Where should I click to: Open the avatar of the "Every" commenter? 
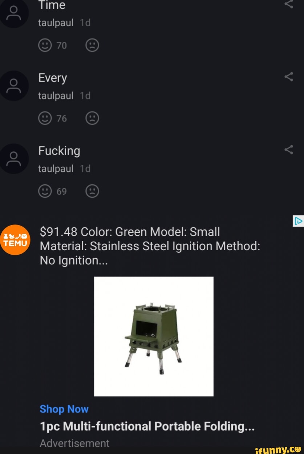15,86
